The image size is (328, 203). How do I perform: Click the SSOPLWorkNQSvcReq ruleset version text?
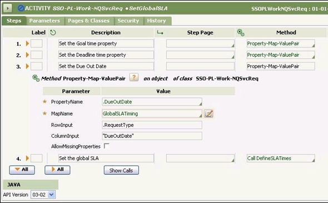click(290, 9)
